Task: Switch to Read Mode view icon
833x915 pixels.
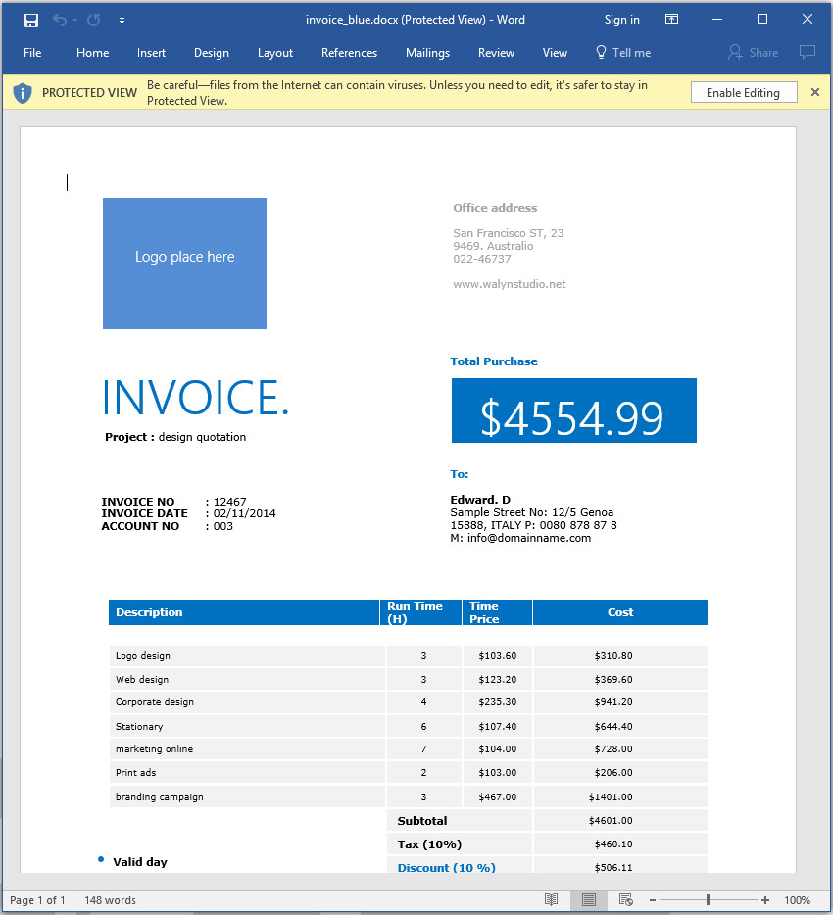Action: click(x=551, y=900)
